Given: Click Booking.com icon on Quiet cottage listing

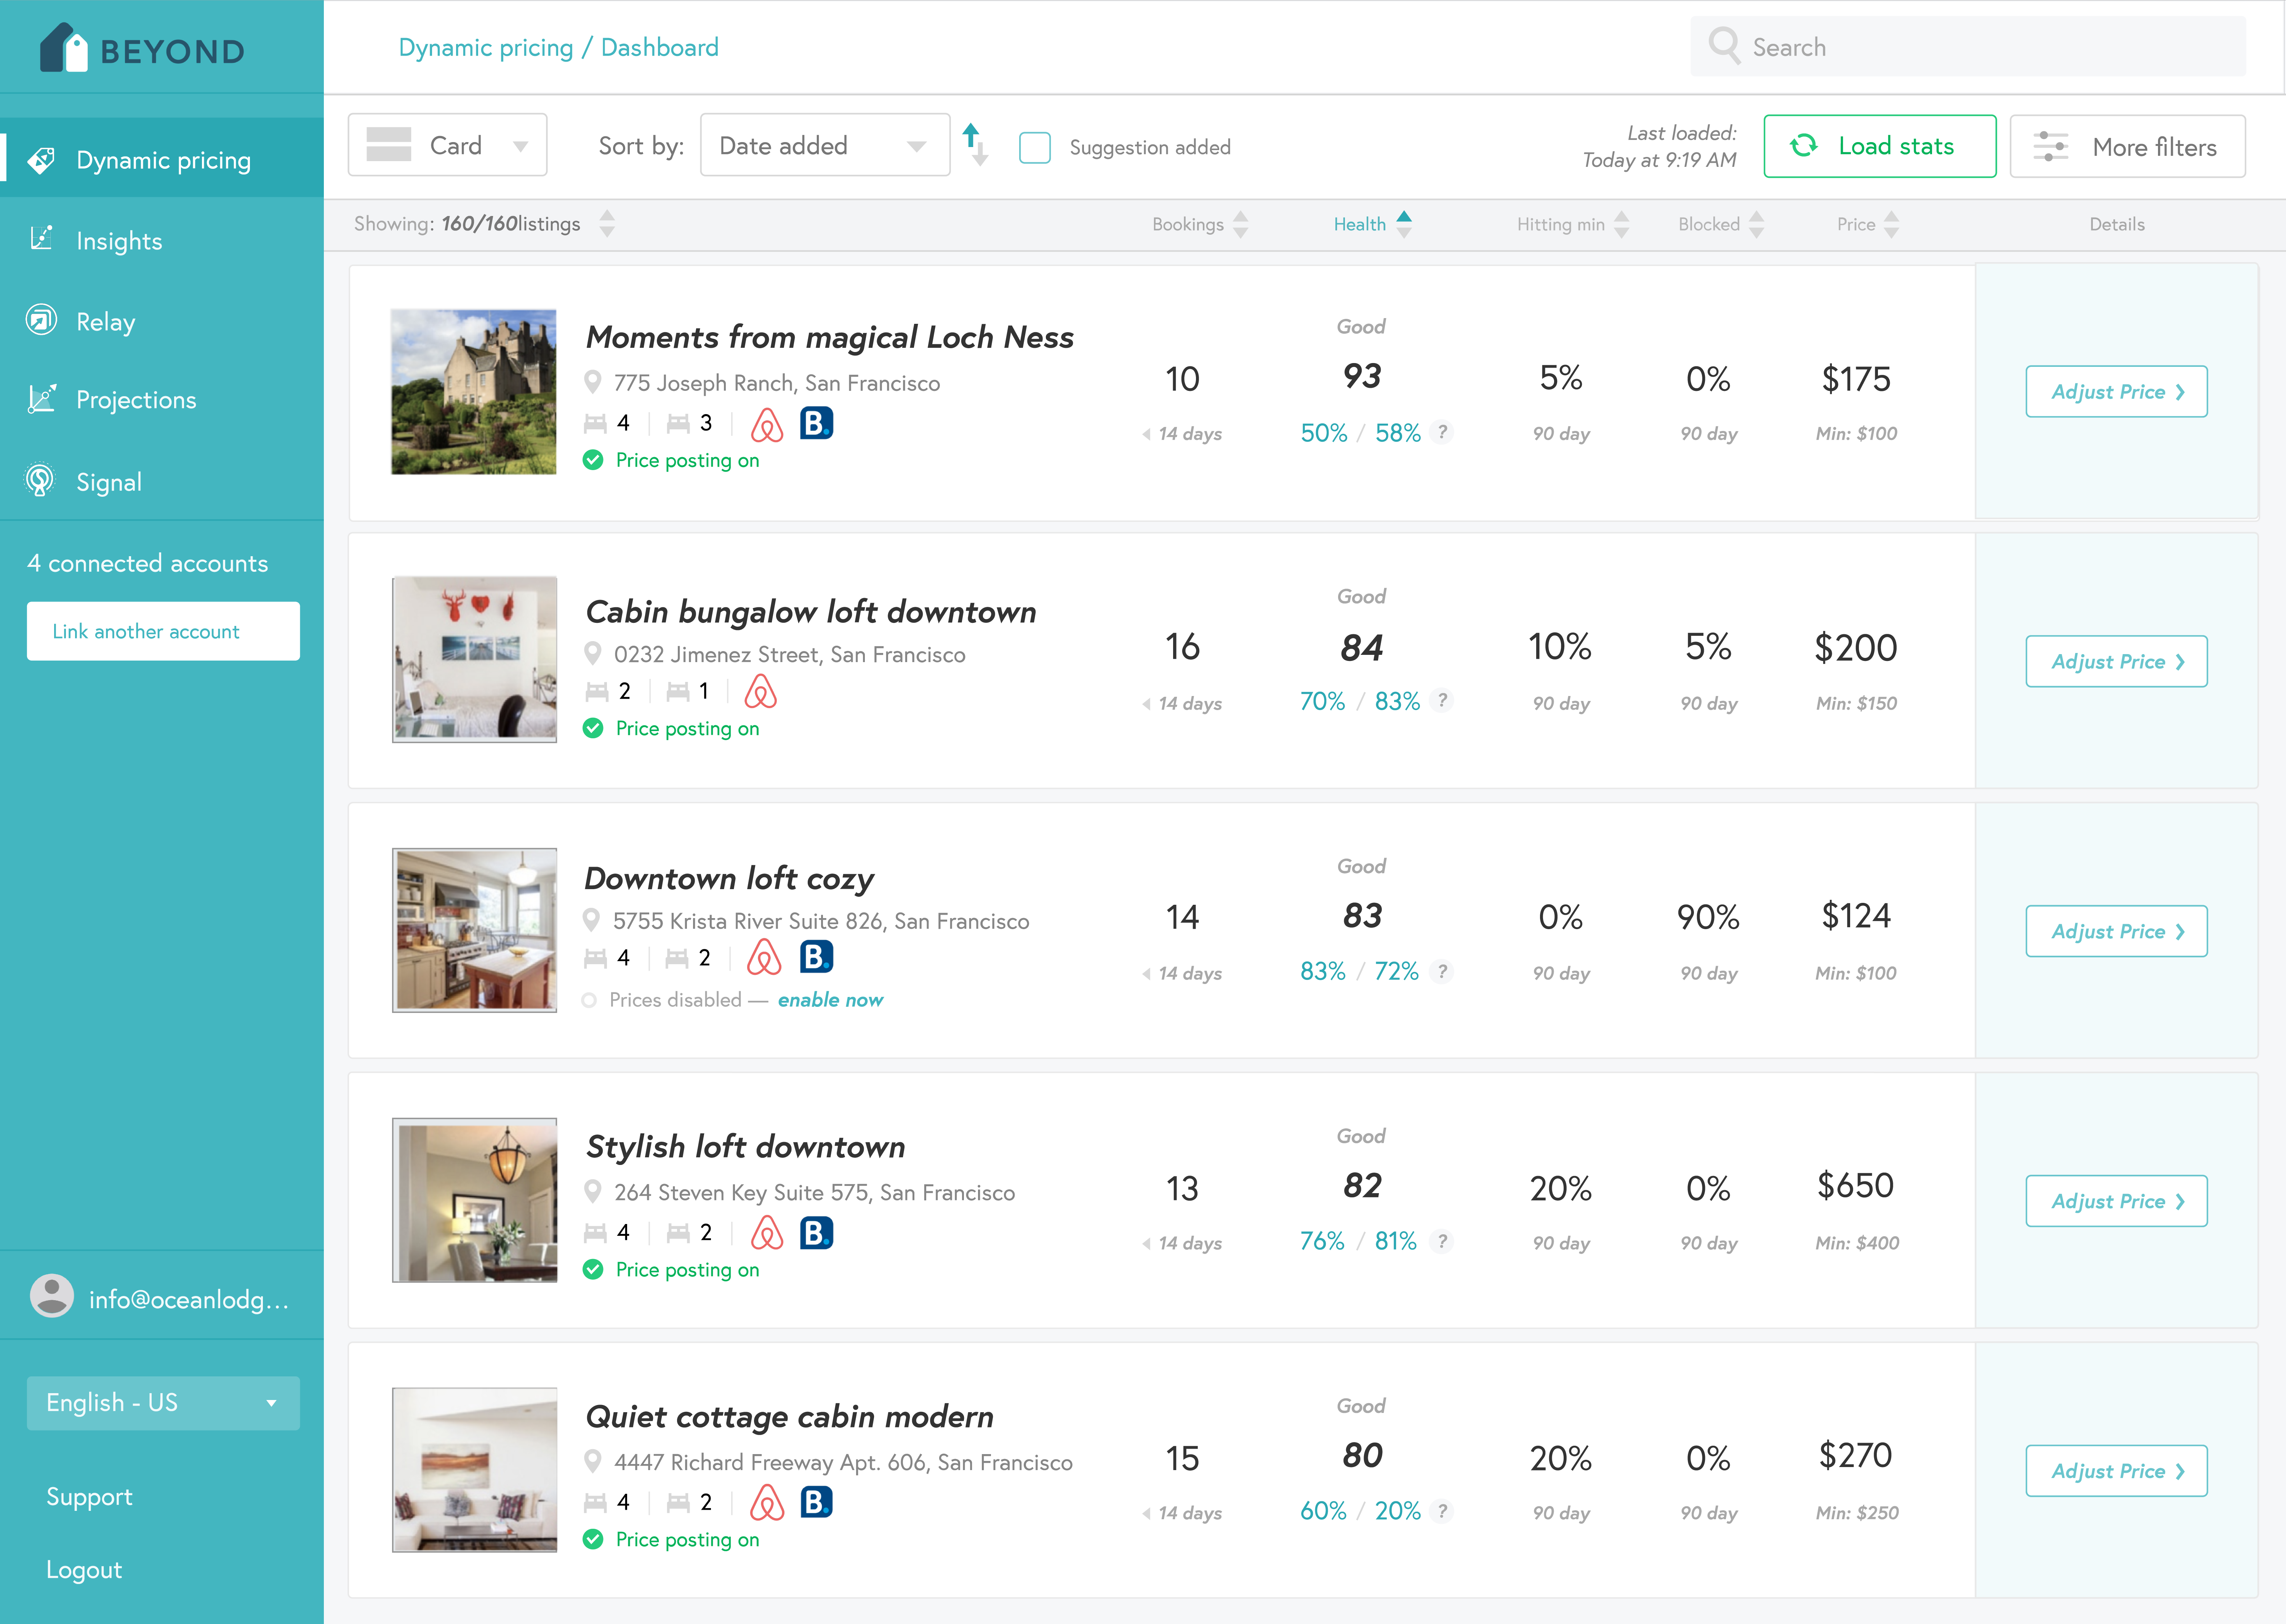Looking at the screenshot, I should click(817, 1502).
